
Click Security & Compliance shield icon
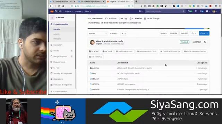point(51,73)
